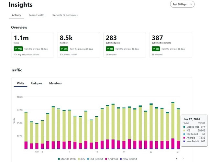Click the green 205 comments increase badge
This screenshot has width=209, height=162.
pyautogui.click(x=156, y=49)
